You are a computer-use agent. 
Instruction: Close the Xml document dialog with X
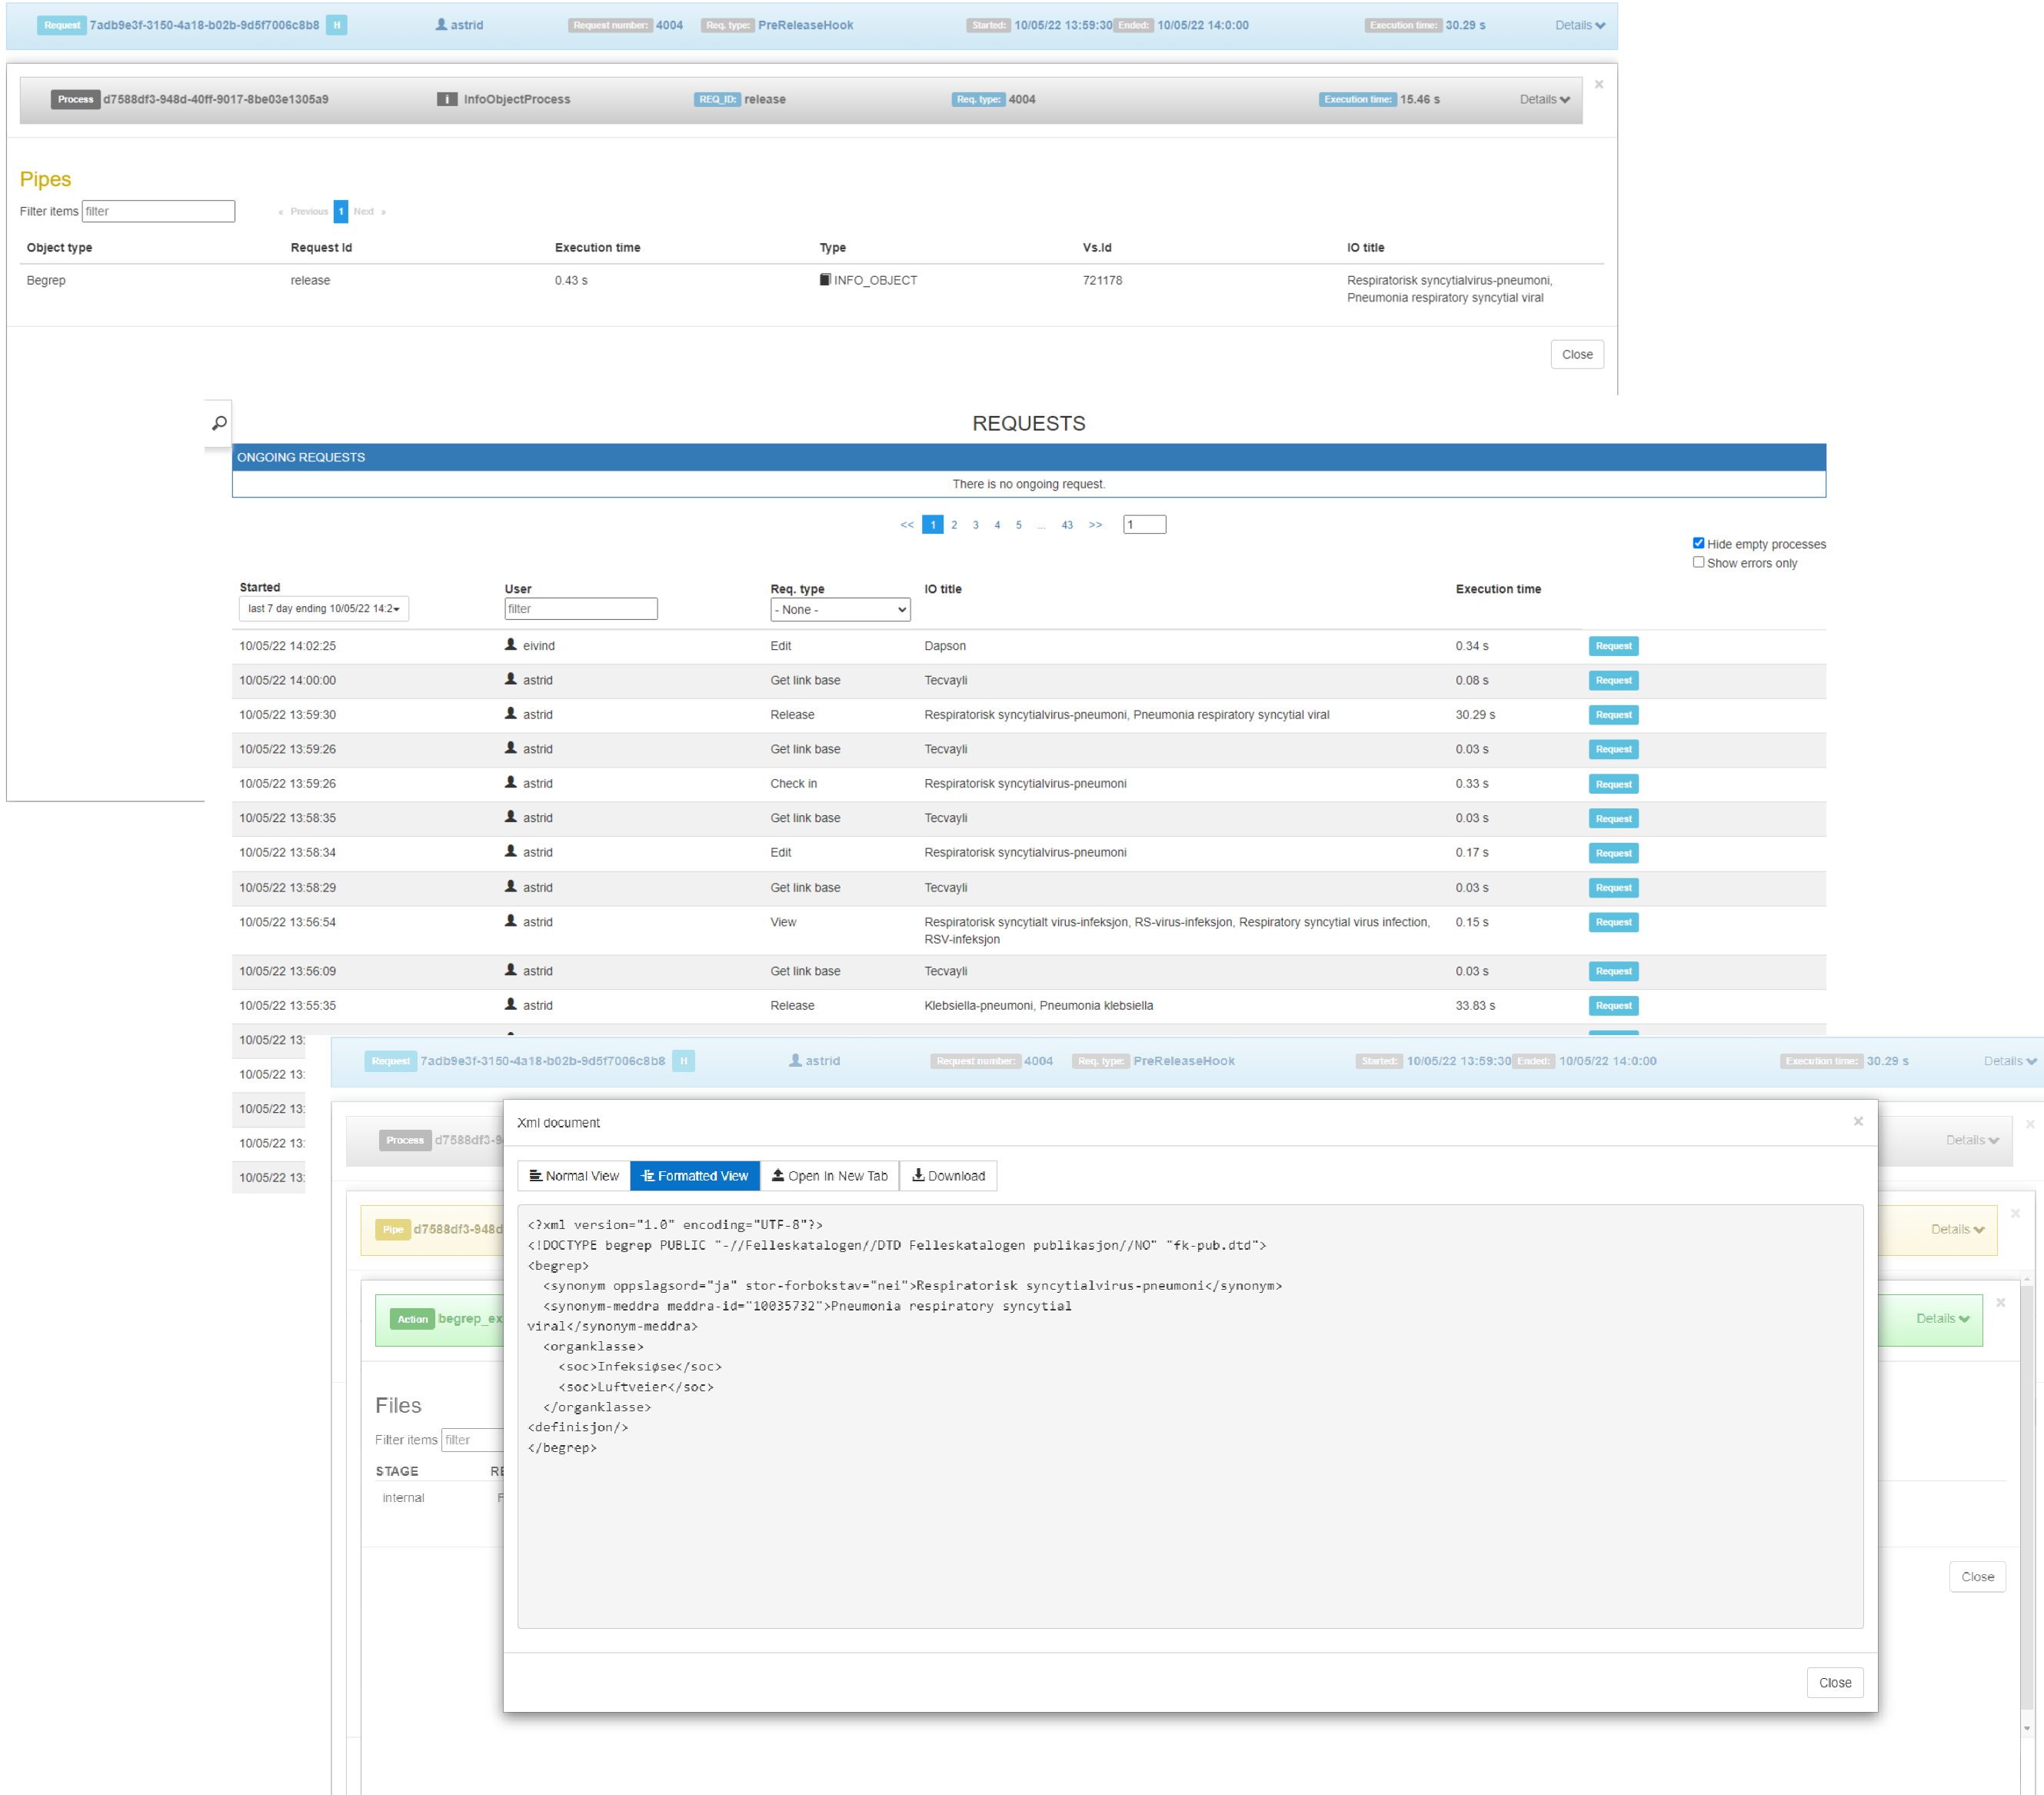[1857, 1121]
